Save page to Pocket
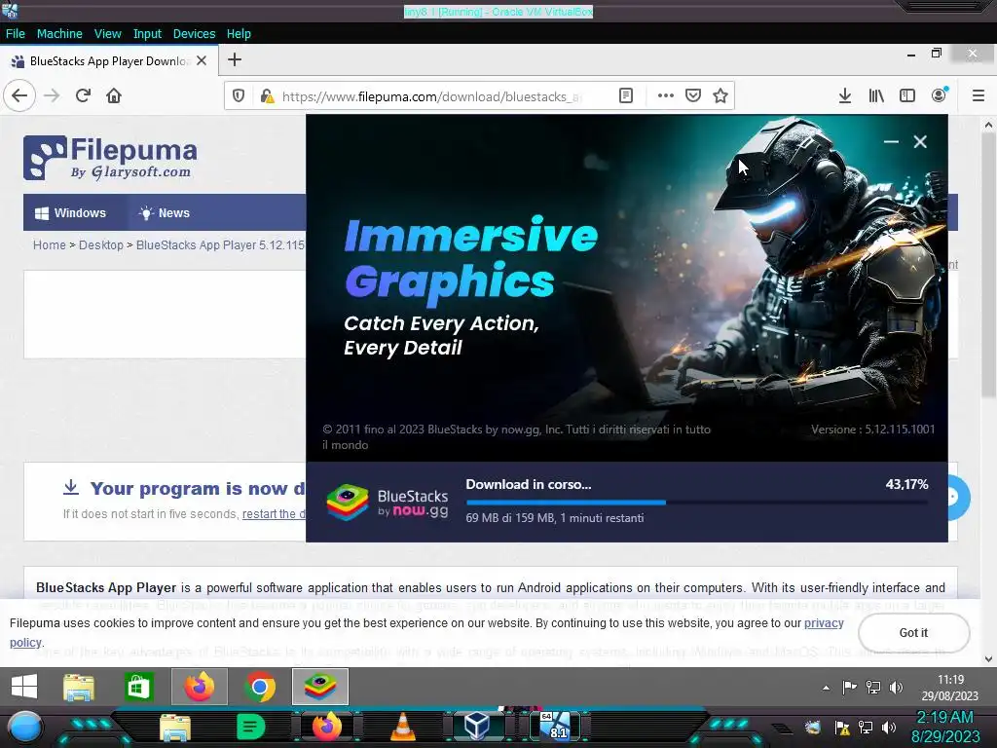The image size is (997, 748). (x=693, y=96)
